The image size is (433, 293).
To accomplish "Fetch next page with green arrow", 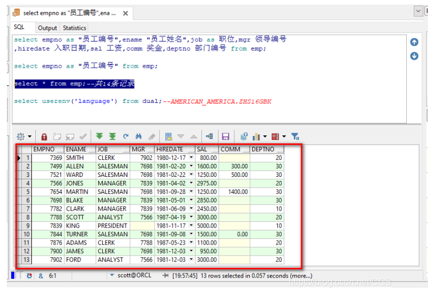I will tap(99, 136).
